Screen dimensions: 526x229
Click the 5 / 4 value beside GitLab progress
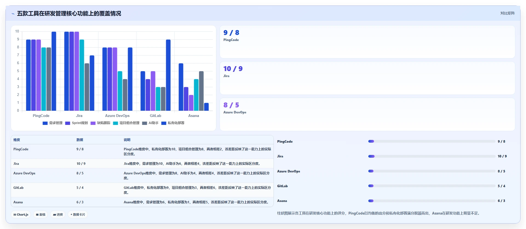[x=501, y=186]
